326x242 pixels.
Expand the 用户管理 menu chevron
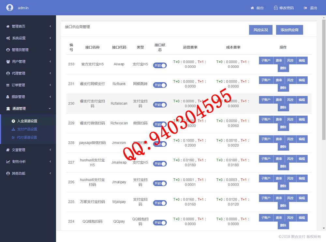tap(50, 61)
